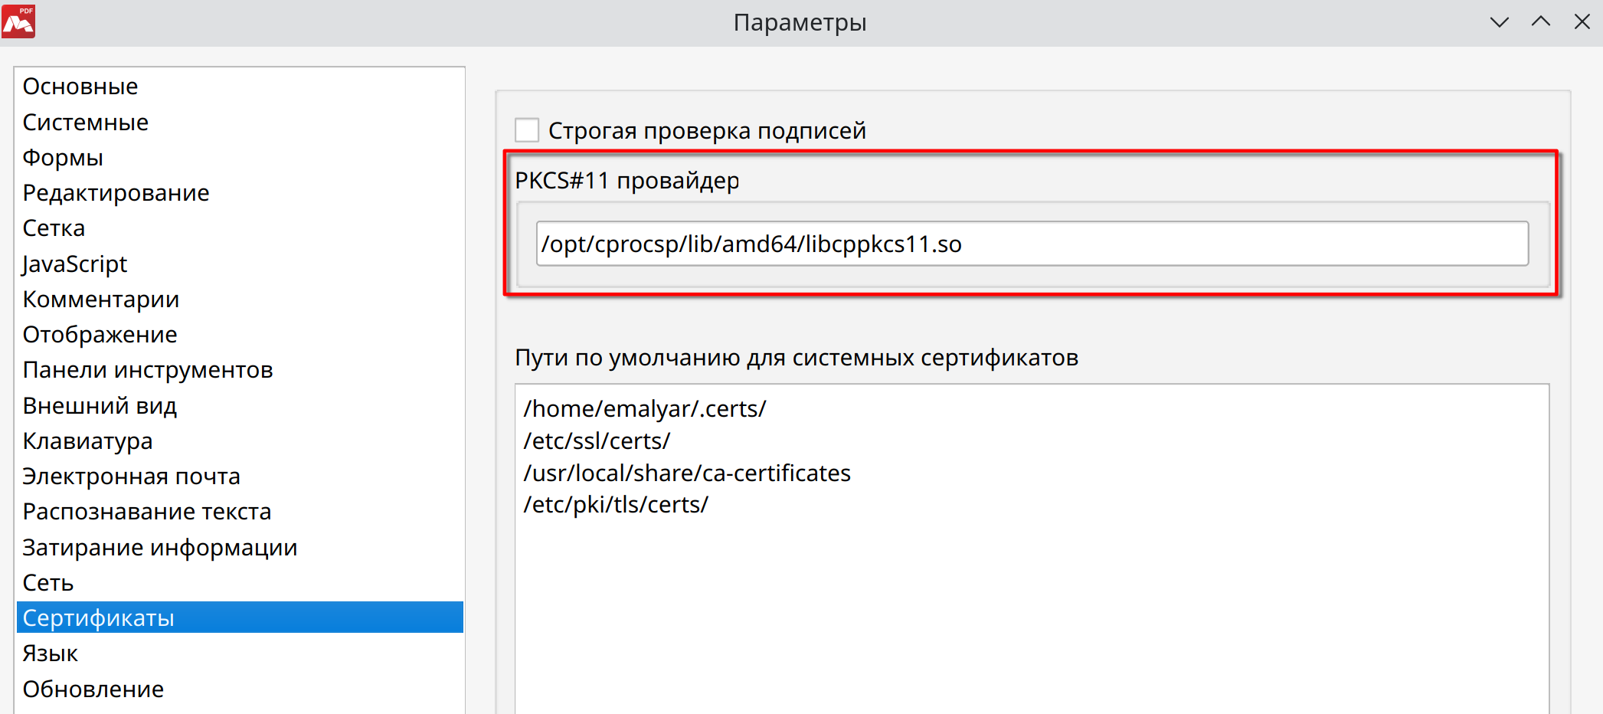Click the PKCS#11 provider path field
Viewport: 1603px width, 714px height.
1032,244
